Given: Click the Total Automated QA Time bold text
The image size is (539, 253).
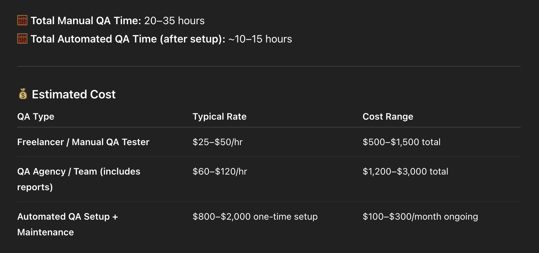Looking at the screenshot, I should point(128,39).
